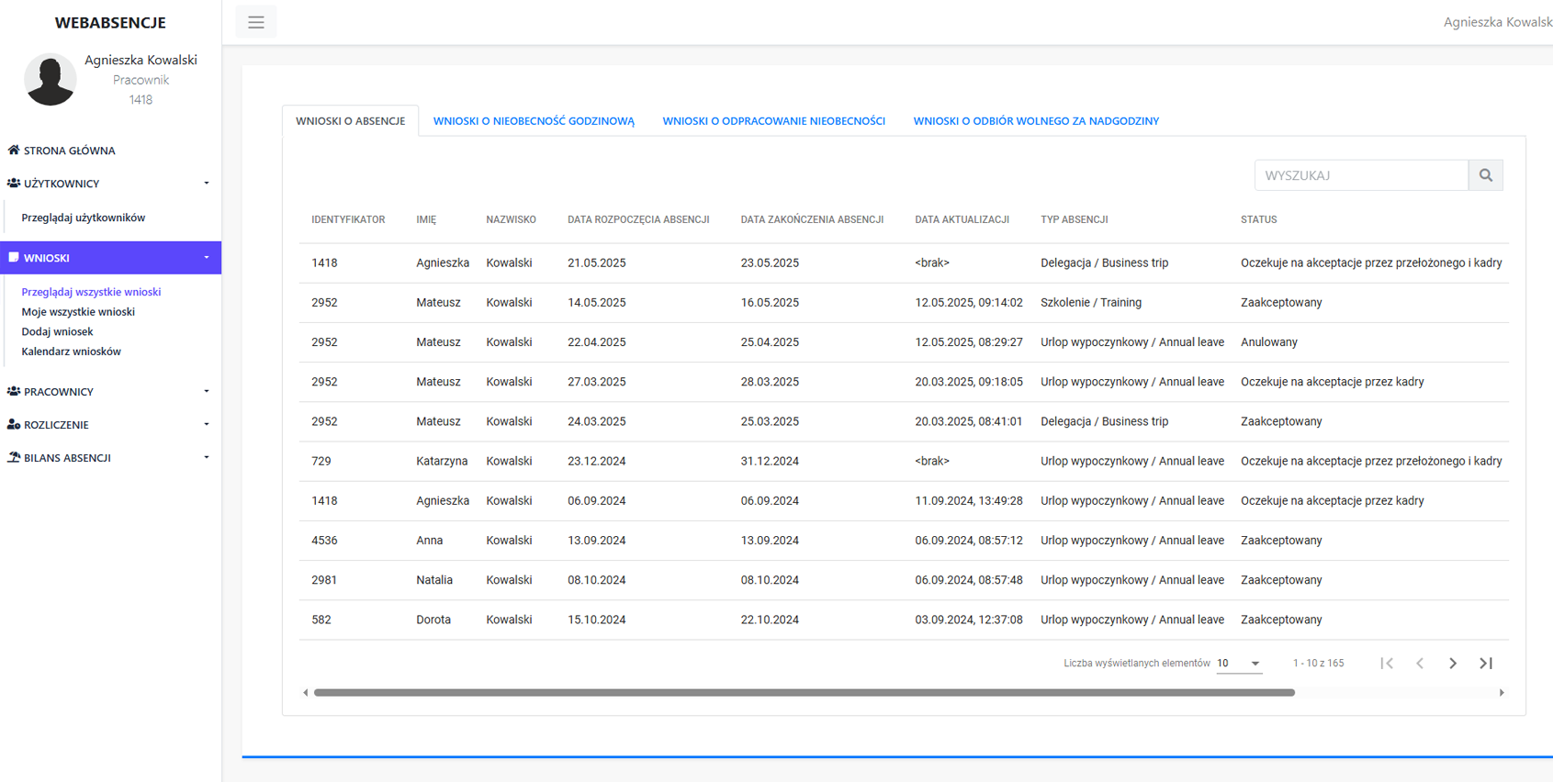Open Wnioski o odpracowanie nieobecności tab

(x=774, y=121)
